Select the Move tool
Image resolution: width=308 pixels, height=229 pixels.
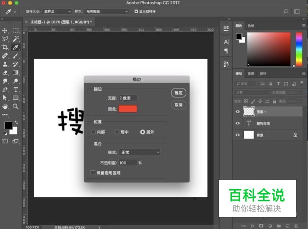(x=5, y=30)
